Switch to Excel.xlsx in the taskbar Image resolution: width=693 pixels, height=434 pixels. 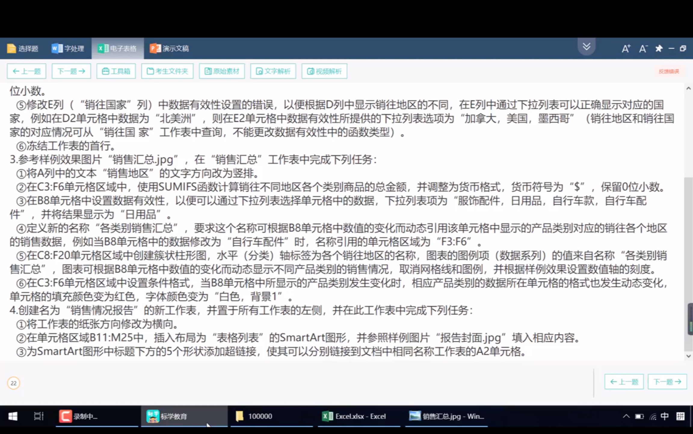point(359,416)
